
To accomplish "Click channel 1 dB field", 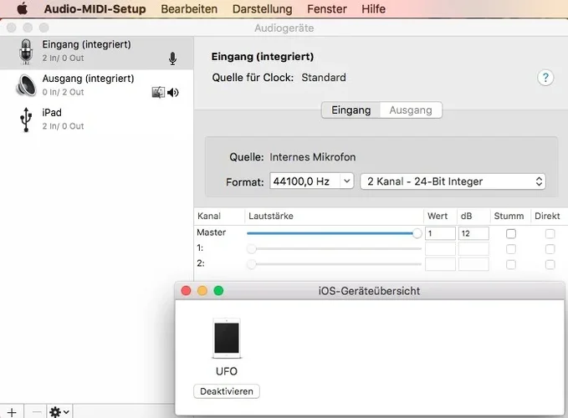I will tap(473, 249).
